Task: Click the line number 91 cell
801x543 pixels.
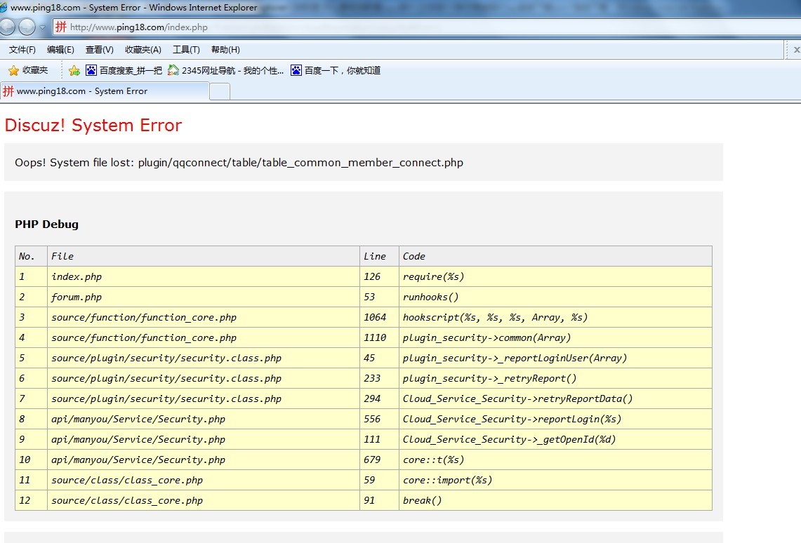Action: 379,501
